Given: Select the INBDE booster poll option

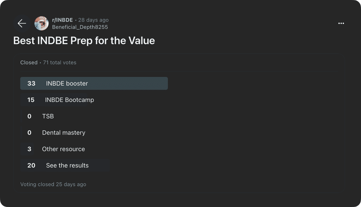Looking at the screenshot, I should [x=94, y=84].
